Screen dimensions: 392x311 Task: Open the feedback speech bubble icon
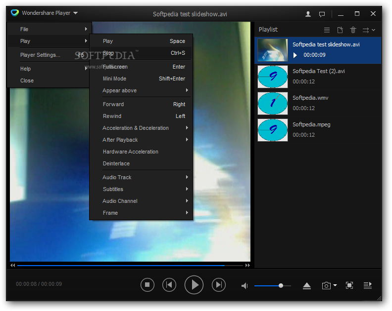click(x=322, y=14)
